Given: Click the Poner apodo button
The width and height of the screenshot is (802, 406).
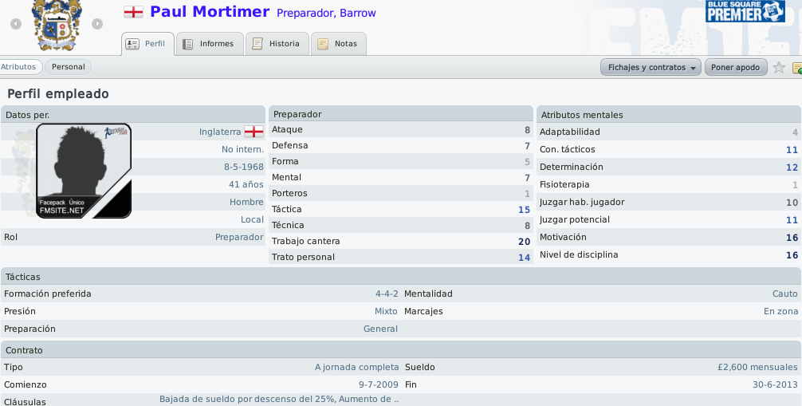Looking at the screenshot, I should coord(736,67).
